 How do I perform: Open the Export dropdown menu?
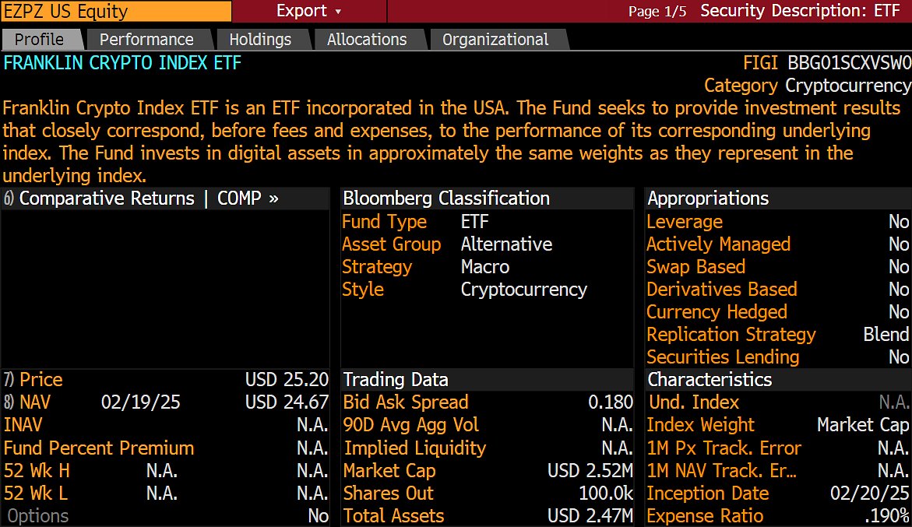pyautogui.click(x=308, y=12)
